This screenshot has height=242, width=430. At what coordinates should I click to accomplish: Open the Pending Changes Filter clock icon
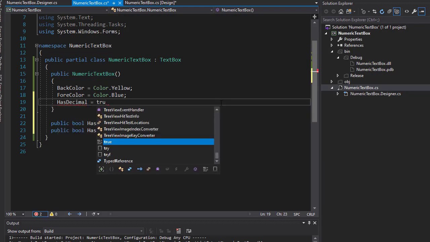(x=363, y=11)
